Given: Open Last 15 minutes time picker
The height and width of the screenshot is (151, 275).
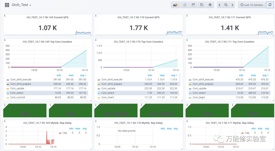Looking at the screenshot, I should [x=252, y=5].
